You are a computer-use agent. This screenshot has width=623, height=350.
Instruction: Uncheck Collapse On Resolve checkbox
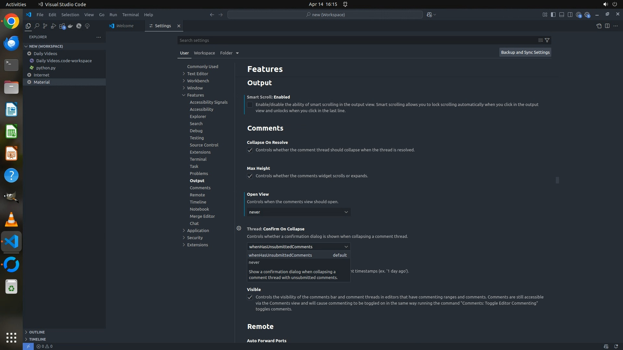(x=250, y=150)
